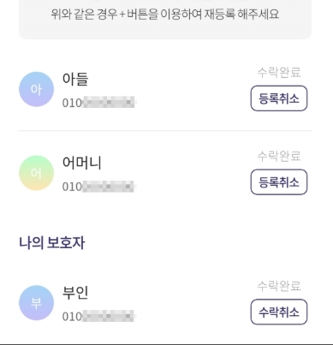Tap 수락취소 button for 부인
Viewport: 333px width, 345px height.
click(279, 312)
